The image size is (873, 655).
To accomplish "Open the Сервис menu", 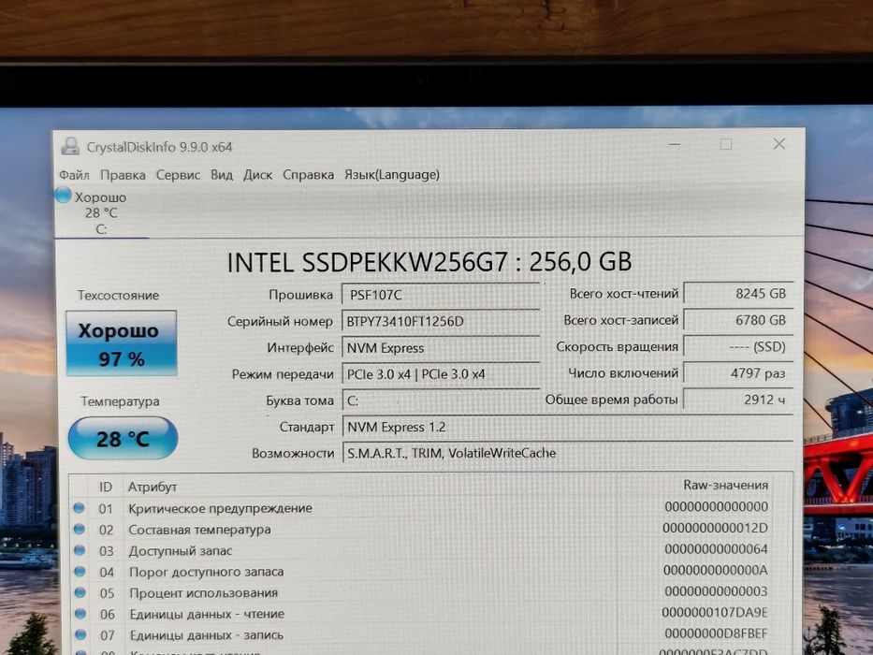I will tap(178, 175).
